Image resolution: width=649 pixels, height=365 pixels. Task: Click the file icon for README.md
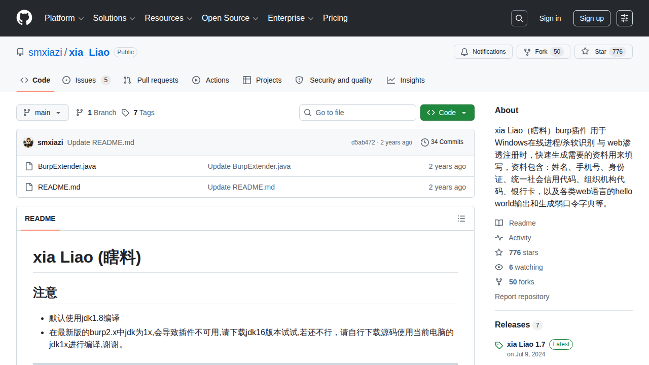29,187
